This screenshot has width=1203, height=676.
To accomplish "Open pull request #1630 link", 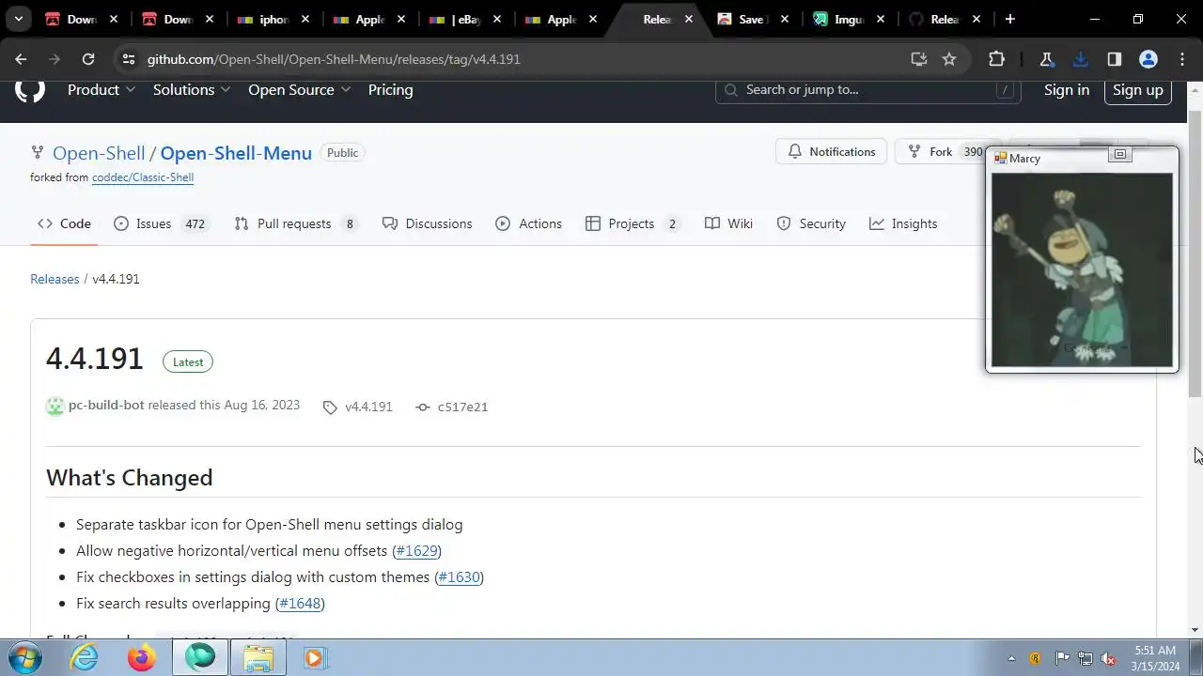I will point(459,577).
